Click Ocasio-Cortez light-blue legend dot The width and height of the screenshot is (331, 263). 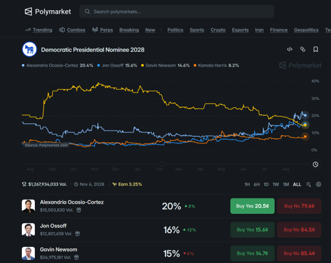coord(23,65)
